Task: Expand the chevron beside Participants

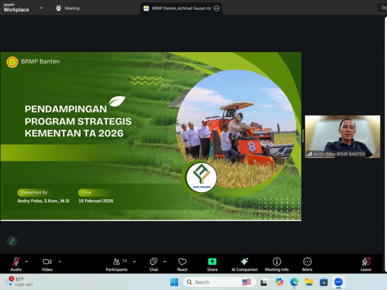Action: 134,261
